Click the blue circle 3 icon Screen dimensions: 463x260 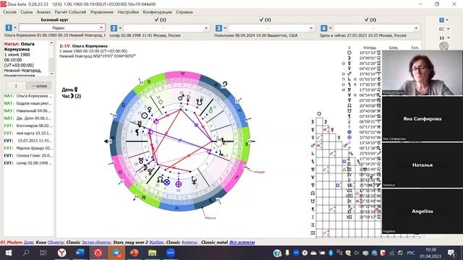218,28
